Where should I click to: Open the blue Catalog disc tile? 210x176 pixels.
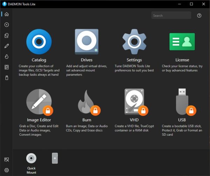39,42
